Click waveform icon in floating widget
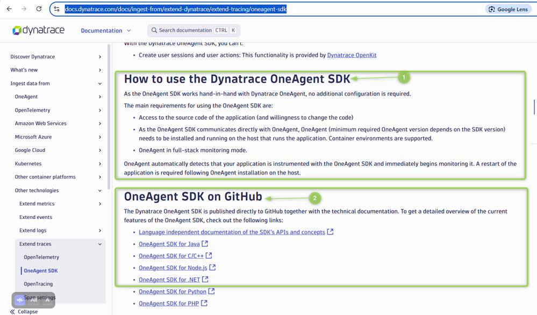Viewport: 537px width, 315px height. (x=19, y=301)
